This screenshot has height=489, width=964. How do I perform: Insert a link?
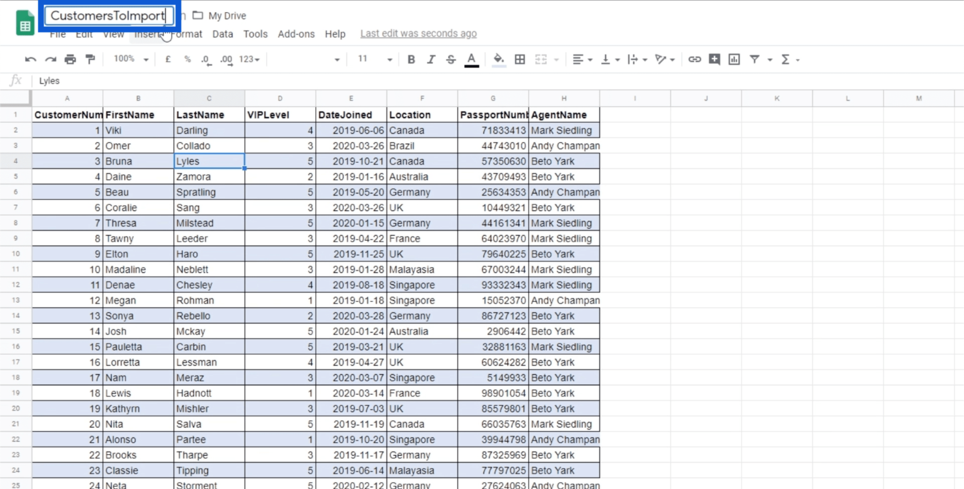(694, 59)
